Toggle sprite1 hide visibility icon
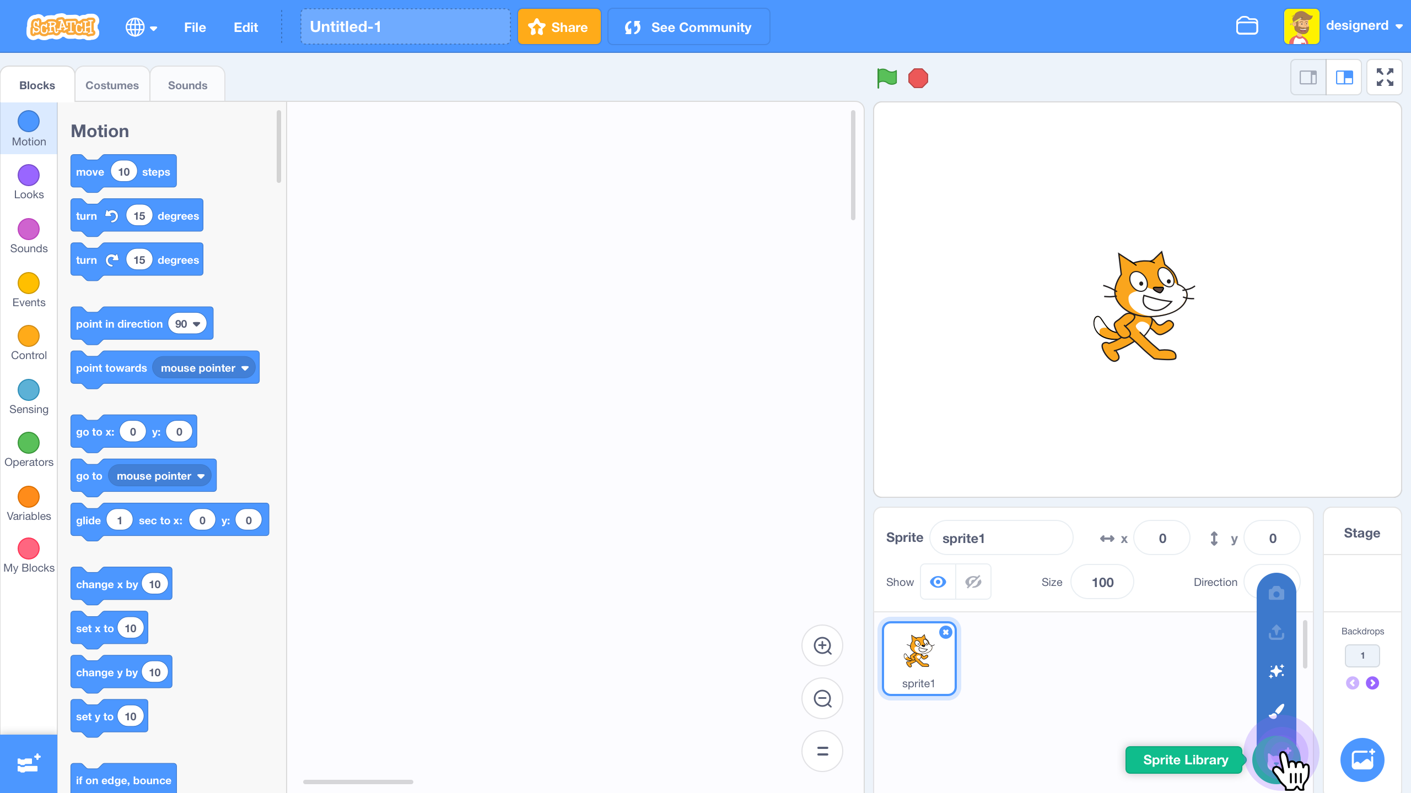The width and height of the screenshot is (1411, 793). coord(974,582)
